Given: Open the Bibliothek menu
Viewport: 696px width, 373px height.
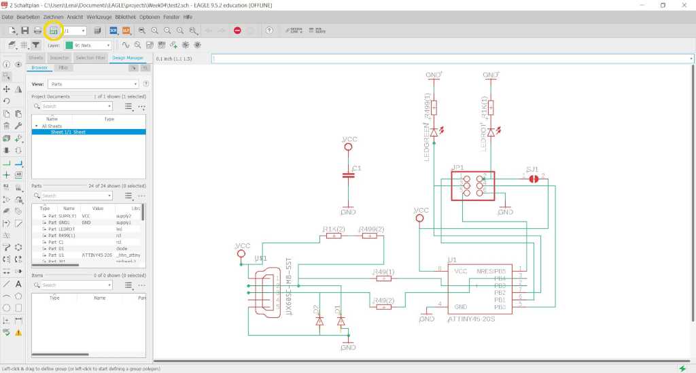Looking at the screenshot, I should pos(126,17).
